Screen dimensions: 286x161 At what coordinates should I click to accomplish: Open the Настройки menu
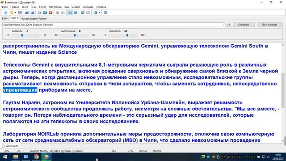click(x=55, y=7)
